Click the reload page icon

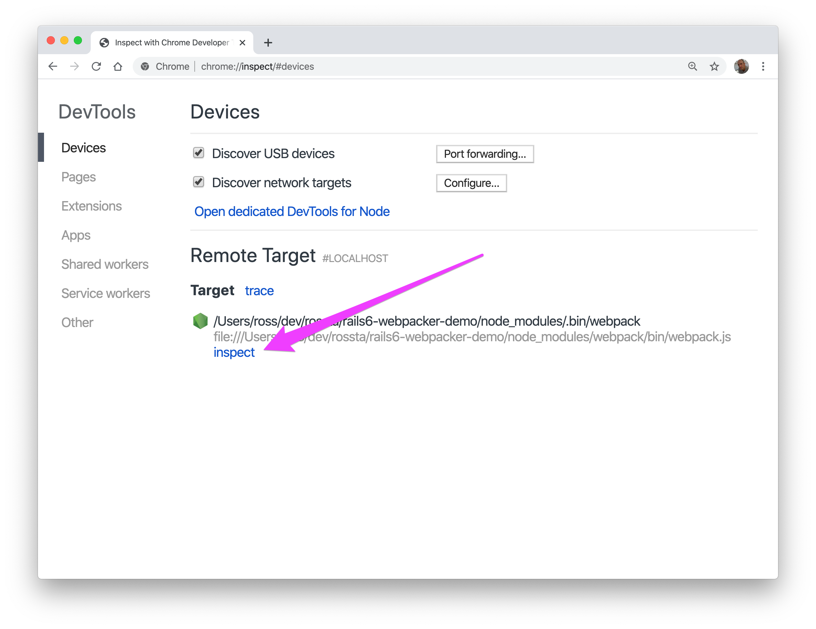click(96, 66)
